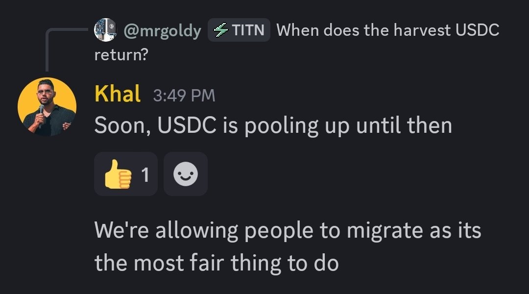
Task: Open the add reaction smiley picker
Action: pos(186,174)
